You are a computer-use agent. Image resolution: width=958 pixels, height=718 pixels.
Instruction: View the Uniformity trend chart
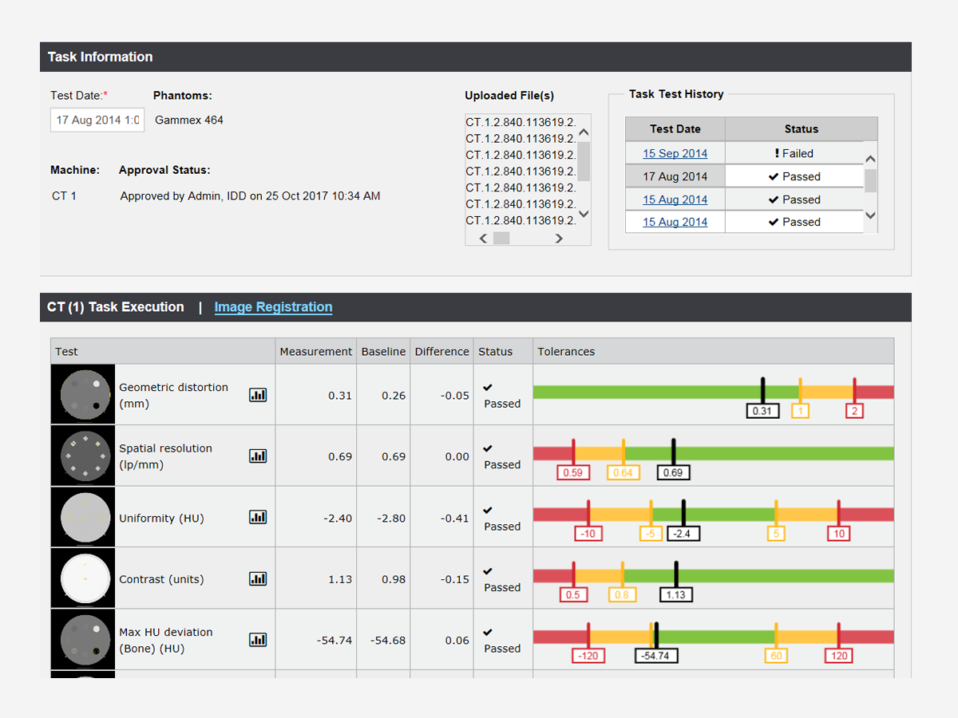pos(258,517)
